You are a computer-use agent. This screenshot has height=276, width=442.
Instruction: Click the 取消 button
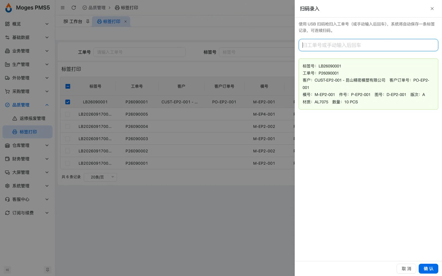[x=406, y=269]
